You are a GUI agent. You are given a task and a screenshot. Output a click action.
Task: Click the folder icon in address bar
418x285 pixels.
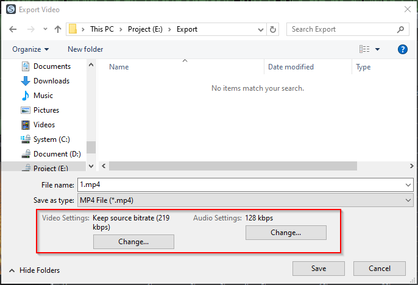tap(73, 29)
